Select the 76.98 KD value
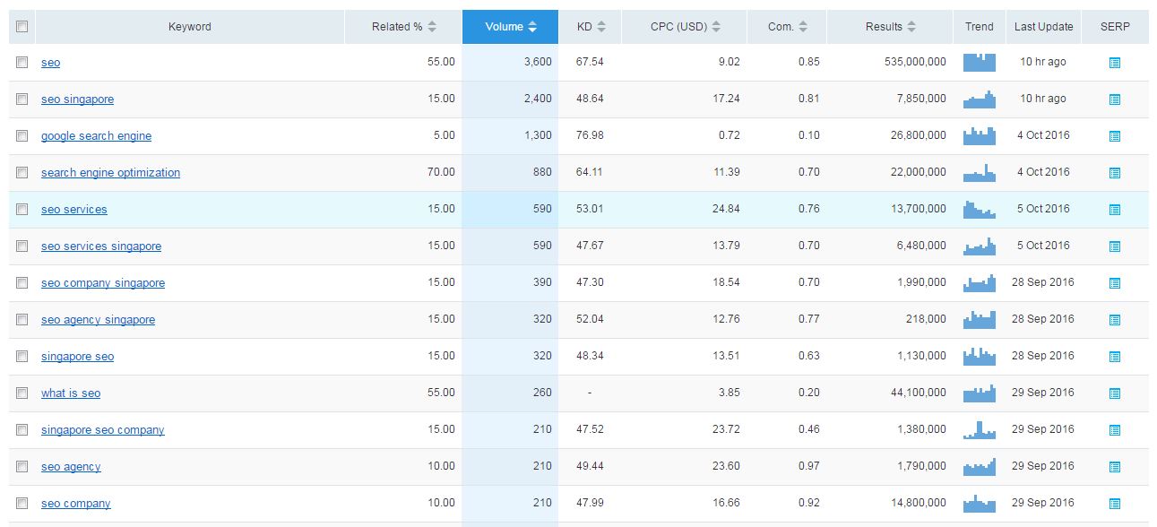 click(x=591, y=135)
